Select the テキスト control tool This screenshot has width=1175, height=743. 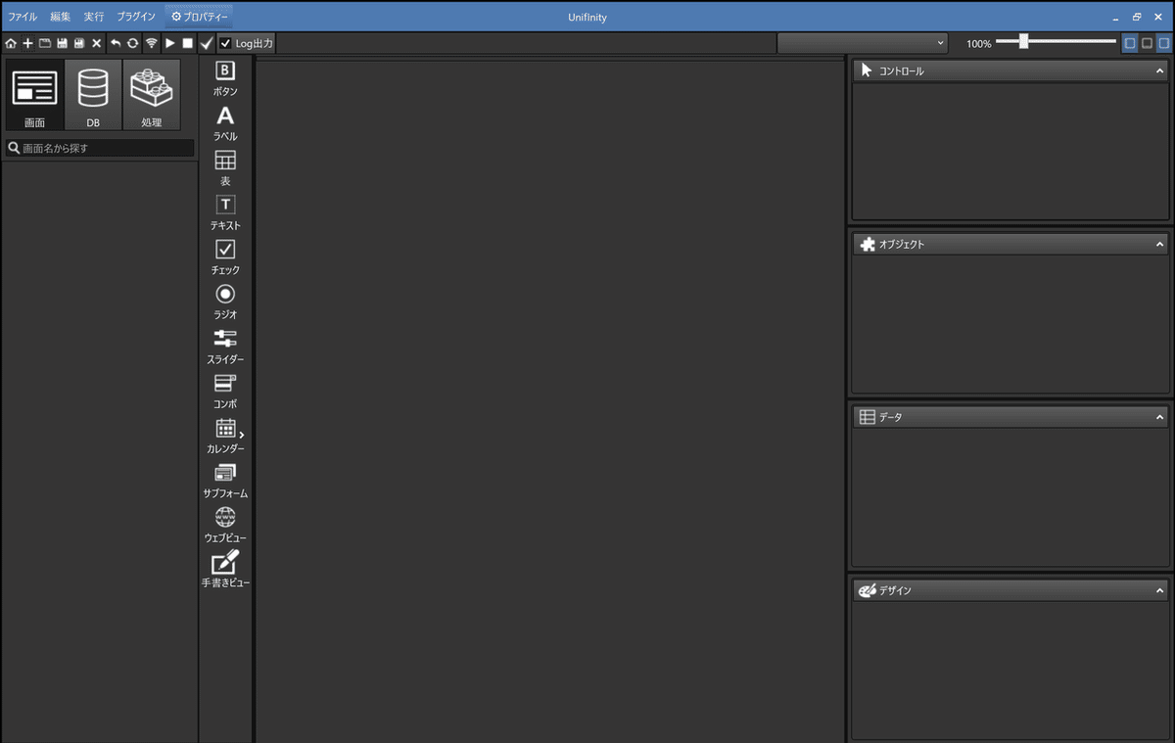click(225, 212)
